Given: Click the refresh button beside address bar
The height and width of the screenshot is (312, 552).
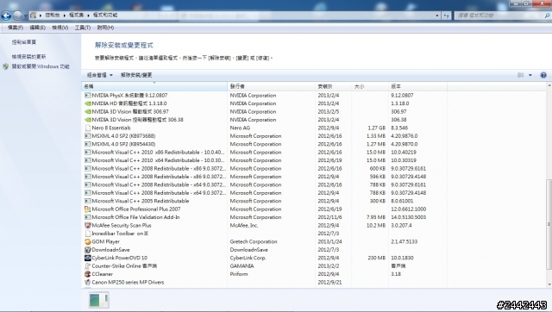Looking at the screenshot, I should 447,16.
